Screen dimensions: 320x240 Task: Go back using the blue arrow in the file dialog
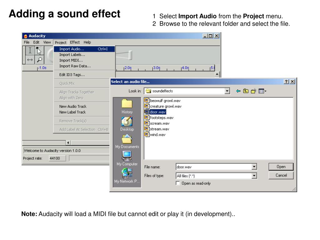coord(238,91)
